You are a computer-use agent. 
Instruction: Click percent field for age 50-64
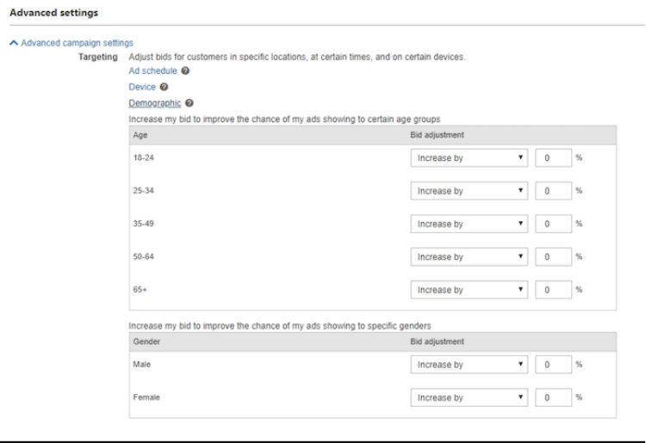tap(553, 256)
